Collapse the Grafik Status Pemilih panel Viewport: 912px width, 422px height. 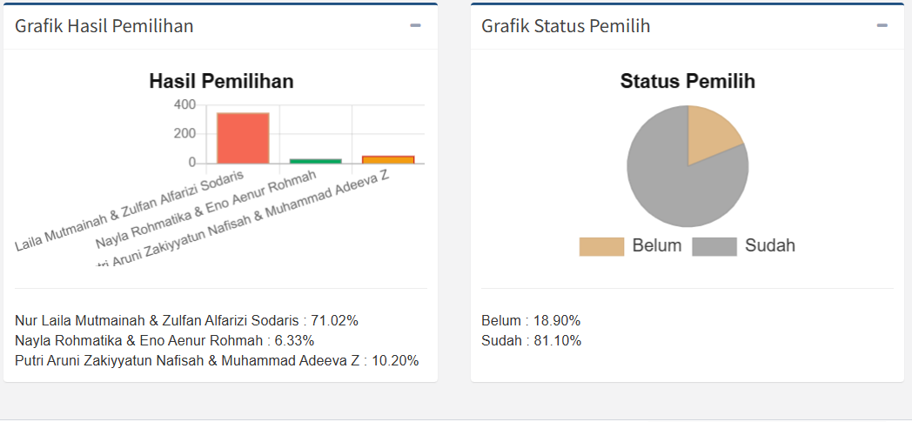pyautogui.click(x=882, y=26)
